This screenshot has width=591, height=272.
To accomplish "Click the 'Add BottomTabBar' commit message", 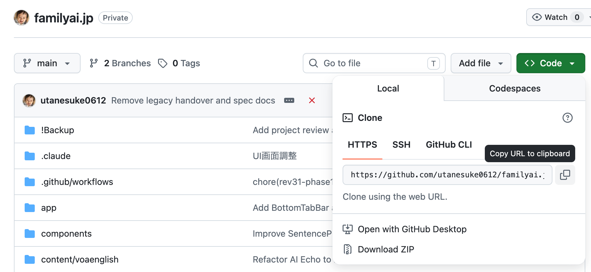I will click(292, 208).
